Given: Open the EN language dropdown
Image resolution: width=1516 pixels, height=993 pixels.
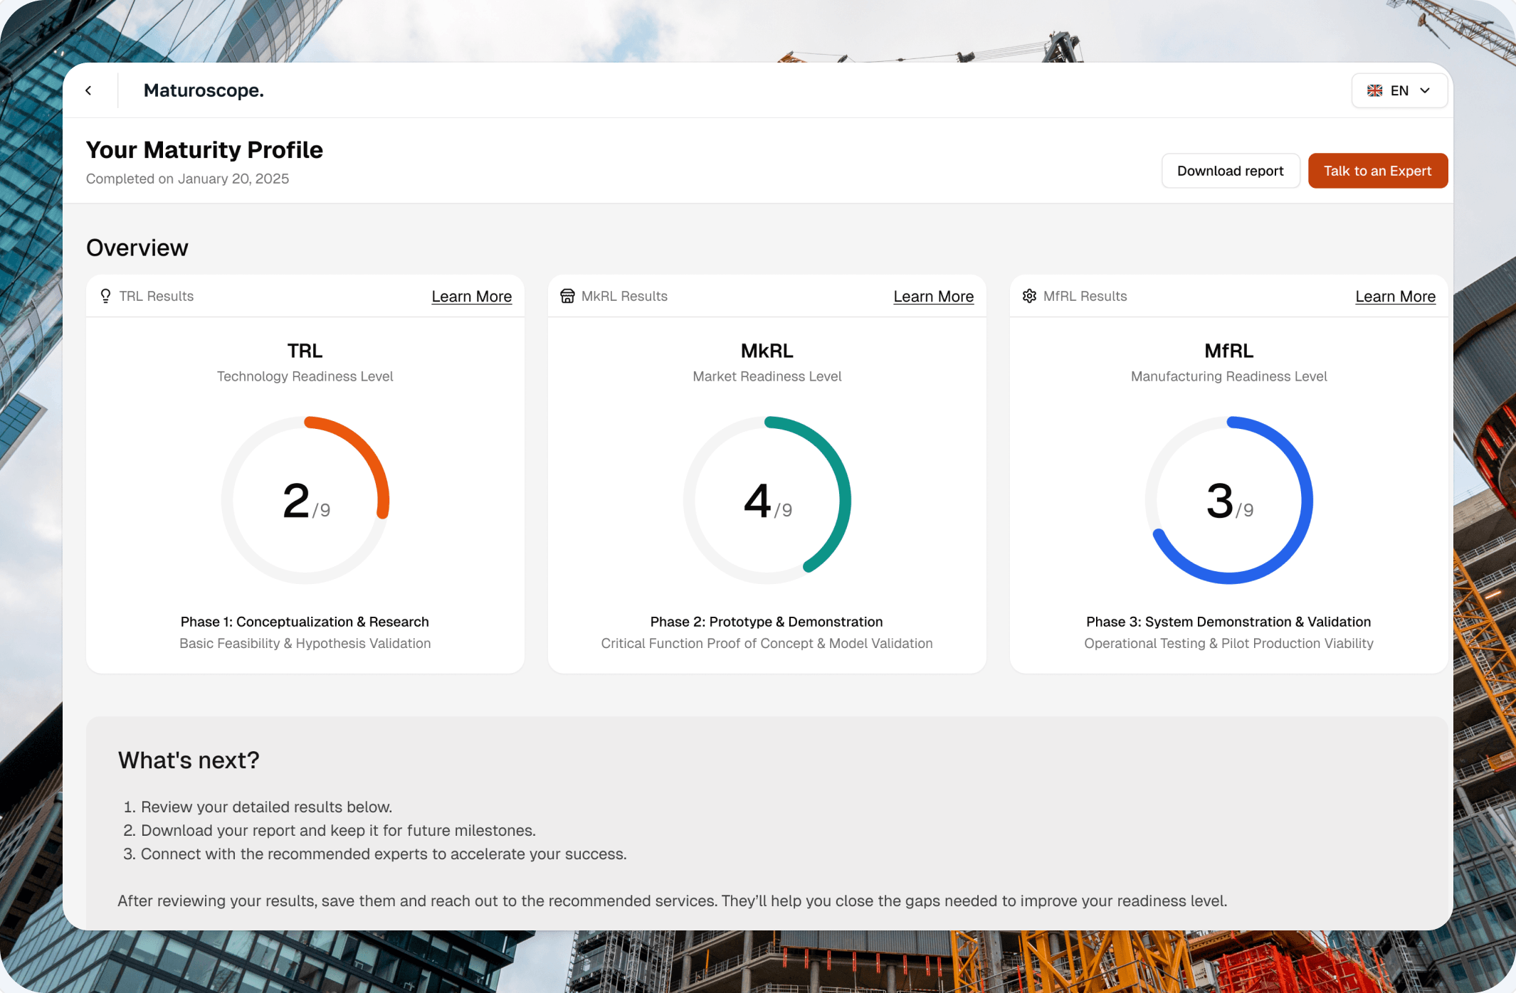Looking at the screenshot, I should pyautogui.click(x=1399, y=90).
